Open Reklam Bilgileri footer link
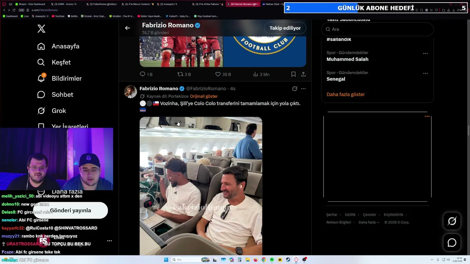The width and height of the screenshot is (470, 264). (339, 222)
